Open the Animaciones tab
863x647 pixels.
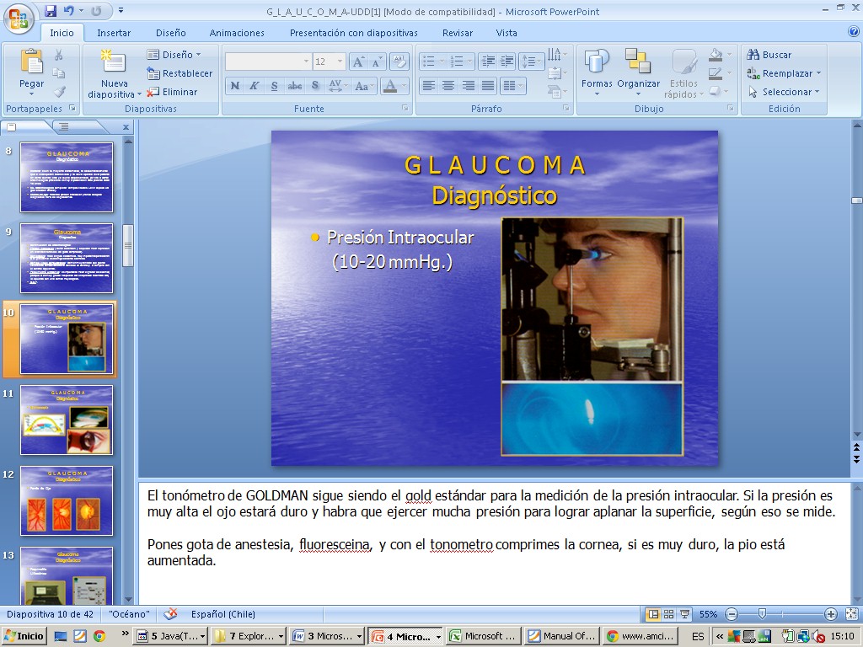237,33
